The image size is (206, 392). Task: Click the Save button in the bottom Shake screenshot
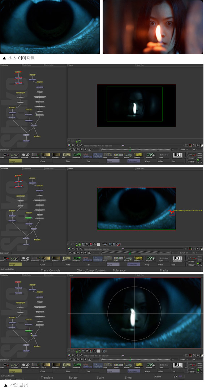[x=192, y=372]
